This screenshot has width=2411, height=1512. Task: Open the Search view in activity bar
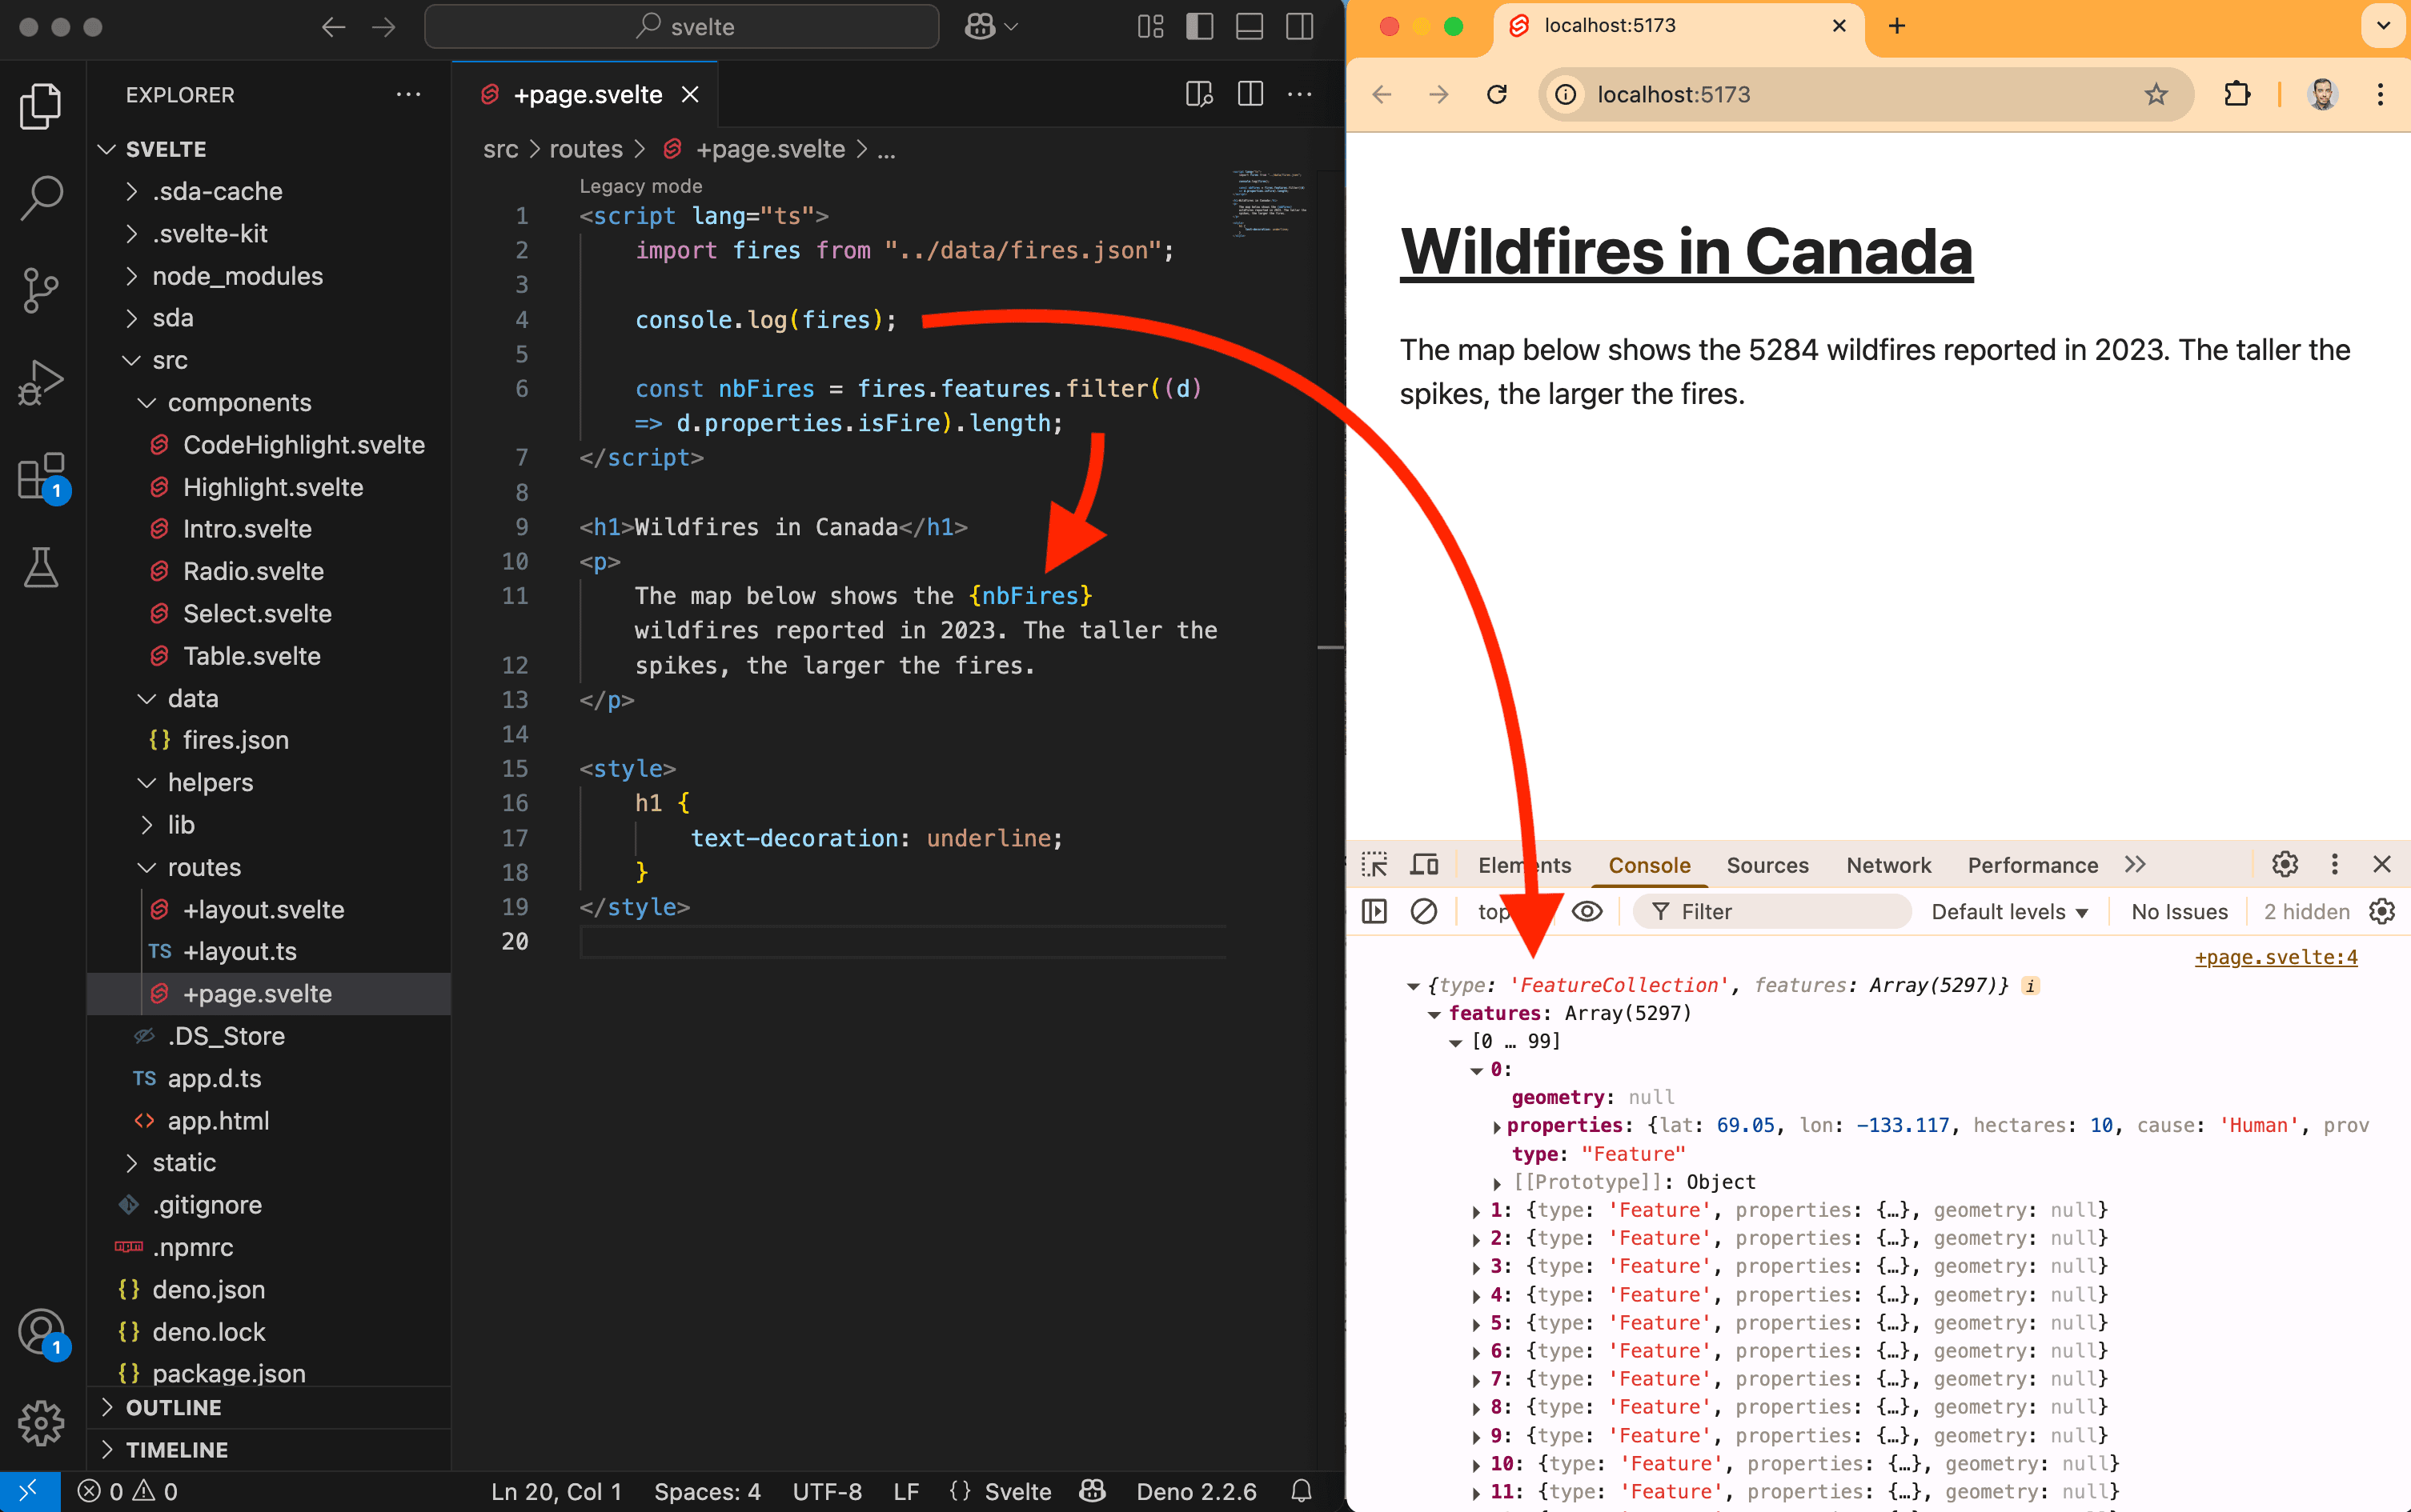click(x=41, y=199)
